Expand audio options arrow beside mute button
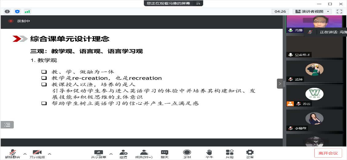This screenshot has width=347, height=160. click(25, 153)
